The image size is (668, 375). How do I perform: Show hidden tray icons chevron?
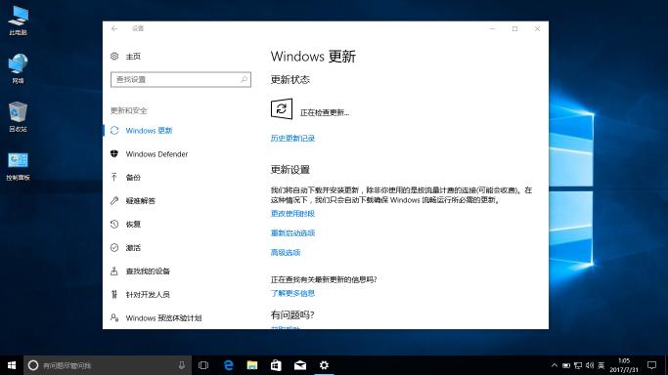pyautogui.click(x=555, y=365)
